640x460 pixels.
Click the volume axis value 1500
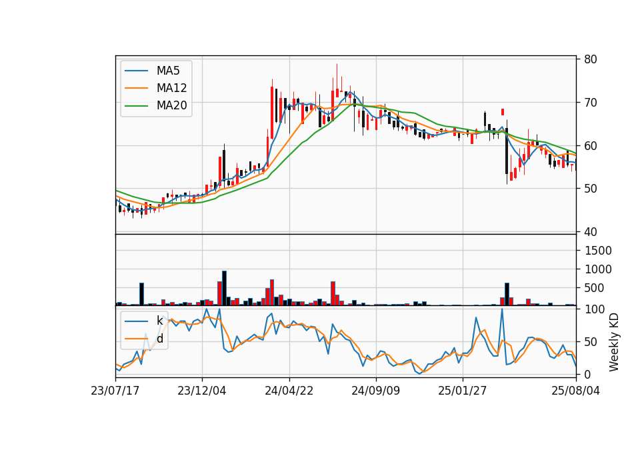598,251
